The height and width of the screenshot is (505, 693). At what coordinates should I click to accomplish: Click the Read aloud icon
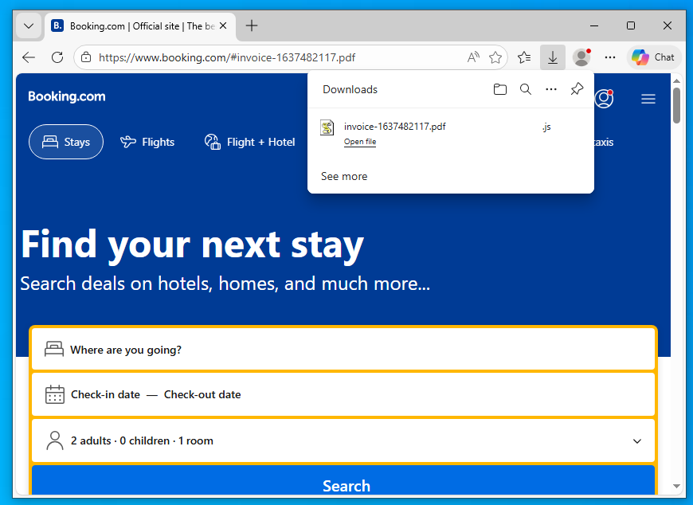473,57
